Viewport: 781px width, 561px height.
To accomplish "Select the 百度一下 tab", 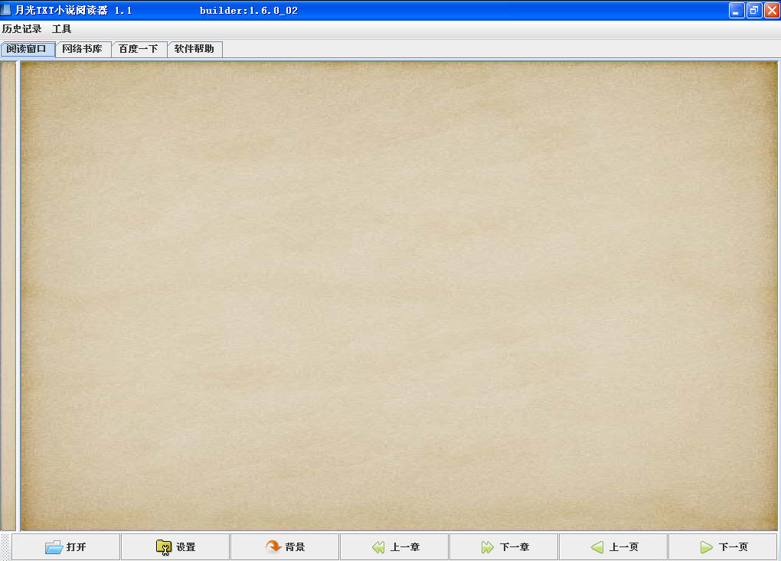I will point(139,49).
